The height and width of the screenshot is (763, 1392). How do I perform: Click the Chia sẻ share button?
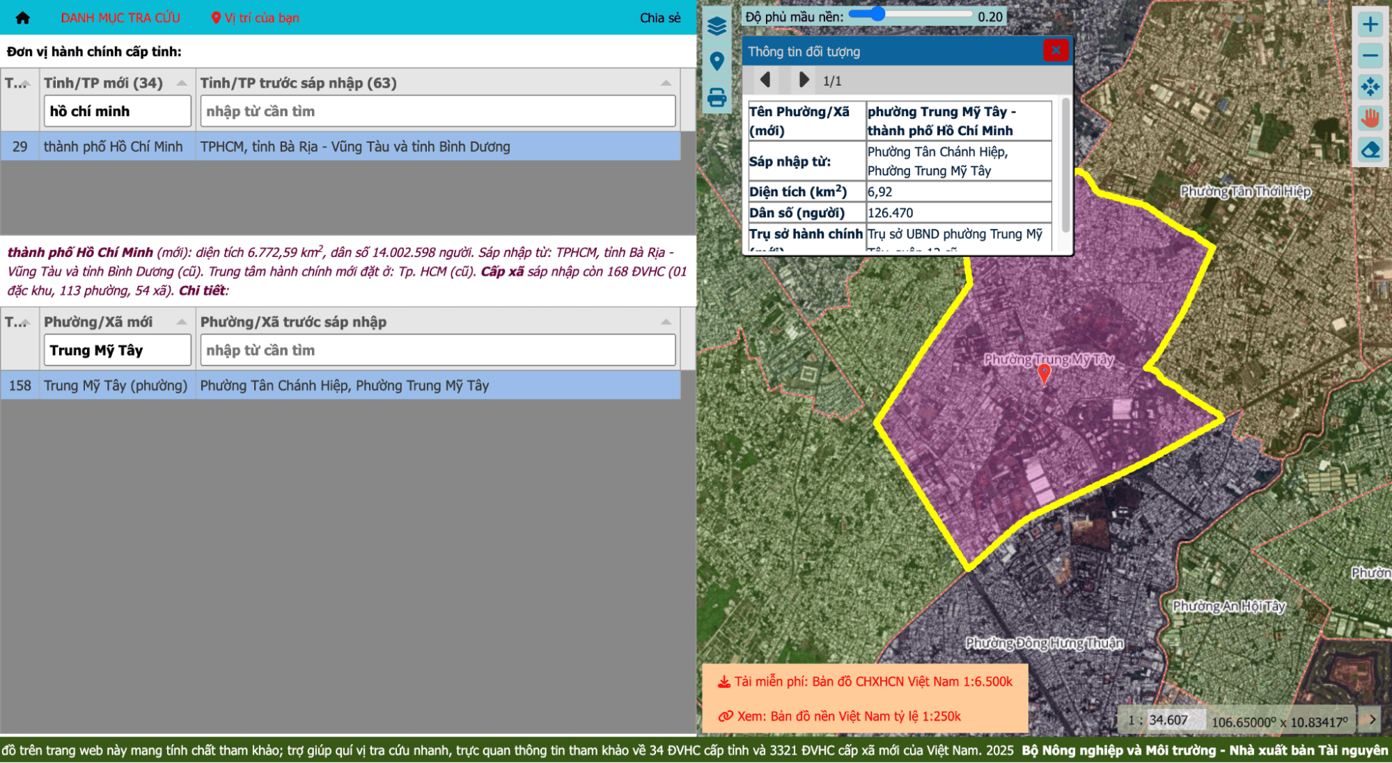click(x=659, y=18)
